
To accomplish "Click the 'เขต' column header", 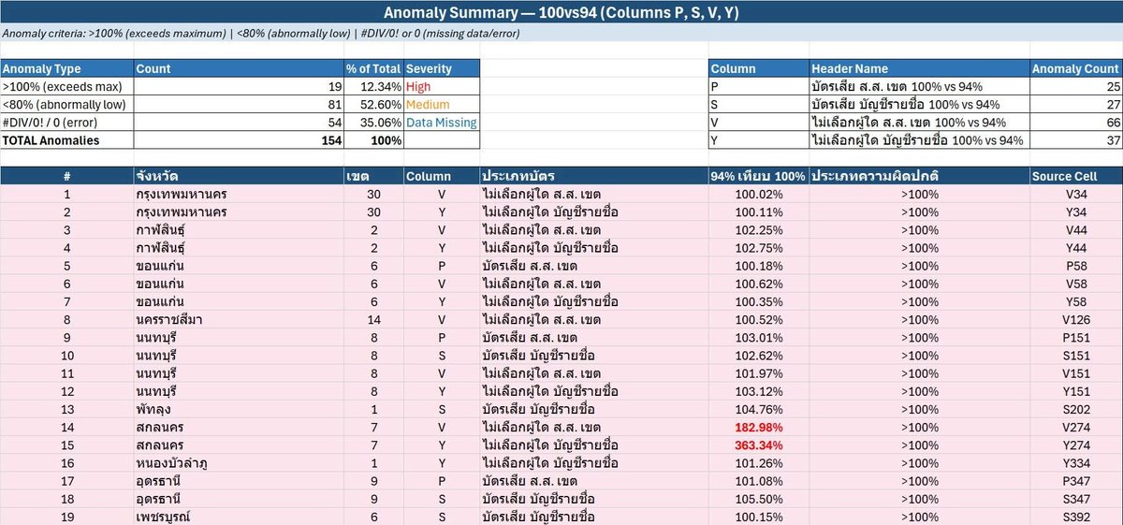I will click(374, 176).
